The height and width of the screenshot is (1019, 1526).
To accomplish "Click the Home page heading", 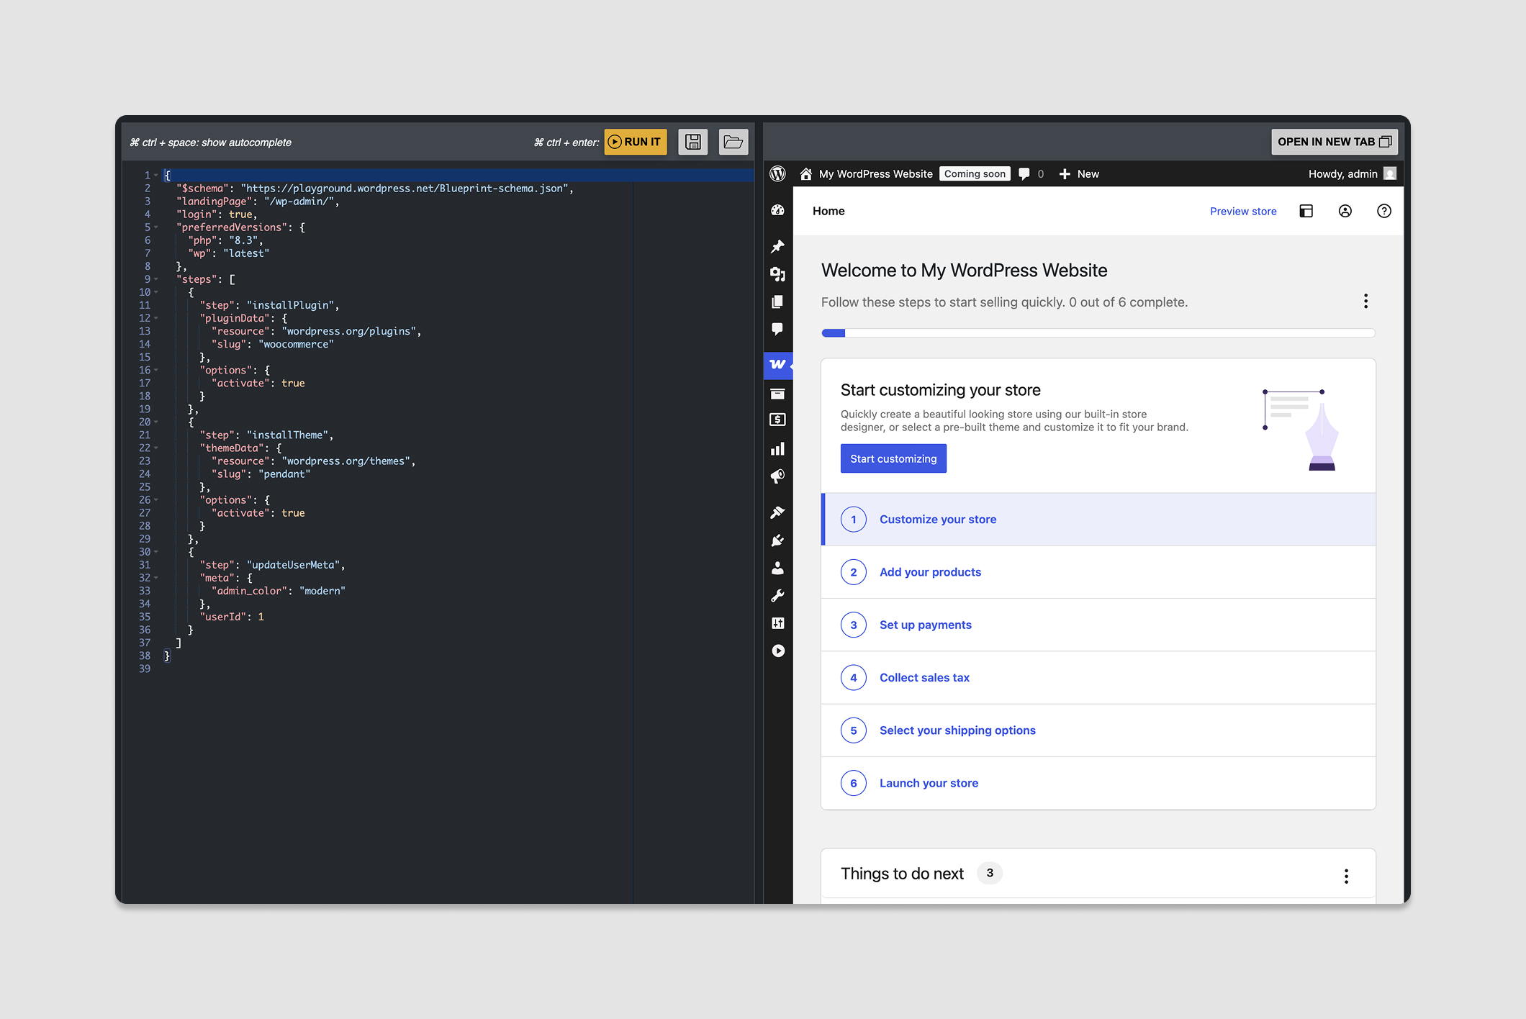I will point(829,211).
